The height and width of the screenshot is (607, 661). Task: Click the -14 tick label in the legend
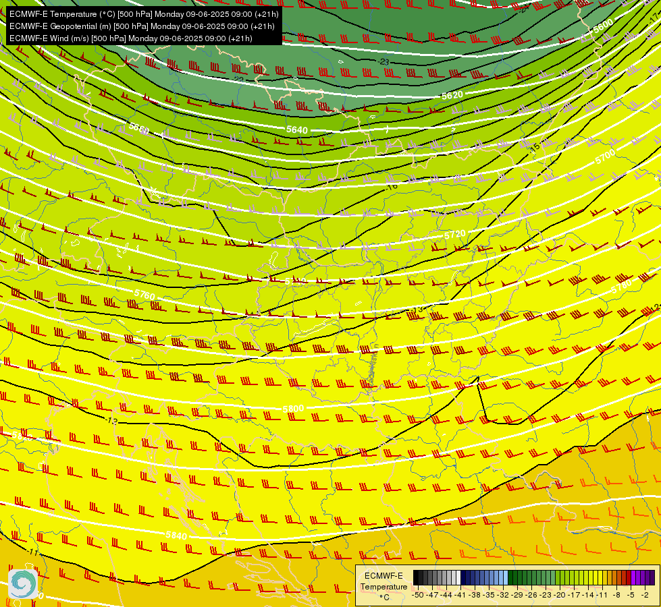tap(588, 595)
